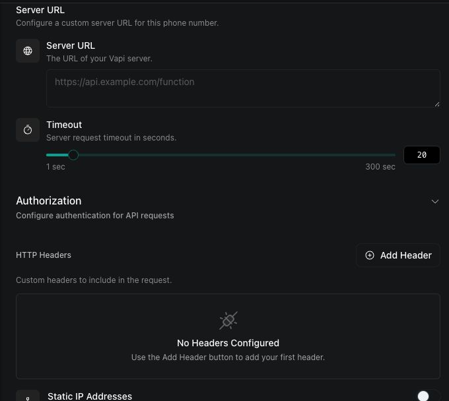Click the HTTP Headers label

pyautogui.click(x=44, y=255)
